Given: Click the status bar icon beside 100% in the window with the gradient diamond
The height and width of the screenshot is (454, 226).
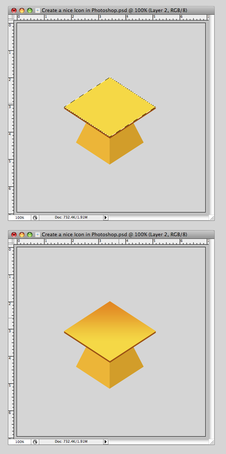Looking at the screenshot, I should click(x=35, y=442).
